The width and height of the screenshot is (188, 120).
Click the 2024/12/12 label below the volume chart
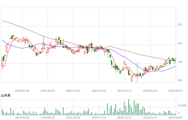(124, 118)
